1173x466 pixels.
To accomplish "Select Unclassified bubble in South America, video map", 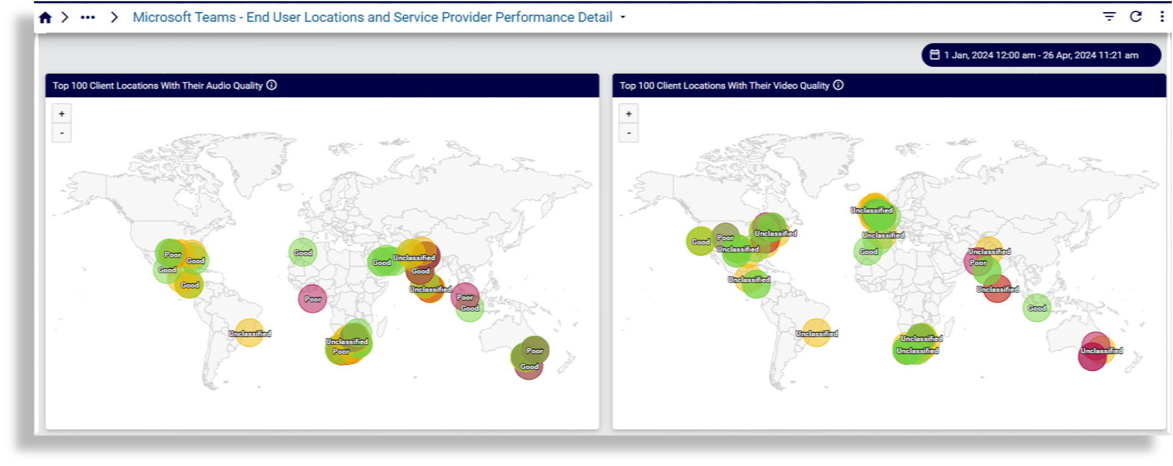I will pos(817,333).
